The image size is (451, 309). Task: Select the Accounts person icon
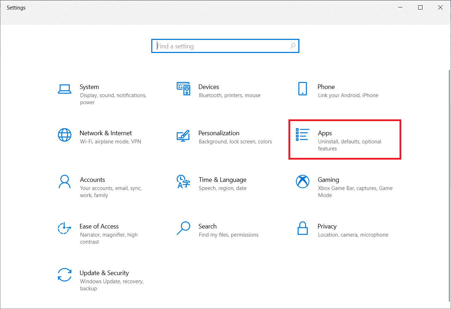(65, 182)
